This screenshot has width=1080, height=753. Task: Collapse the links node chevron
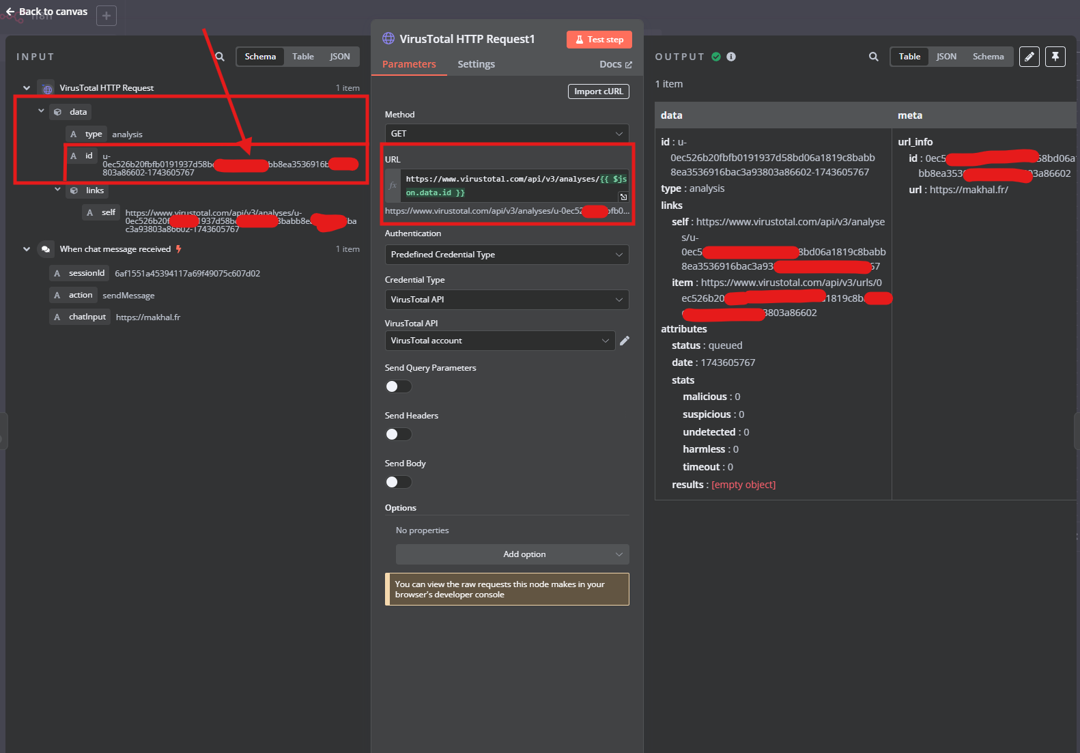[x=57, y=190]
